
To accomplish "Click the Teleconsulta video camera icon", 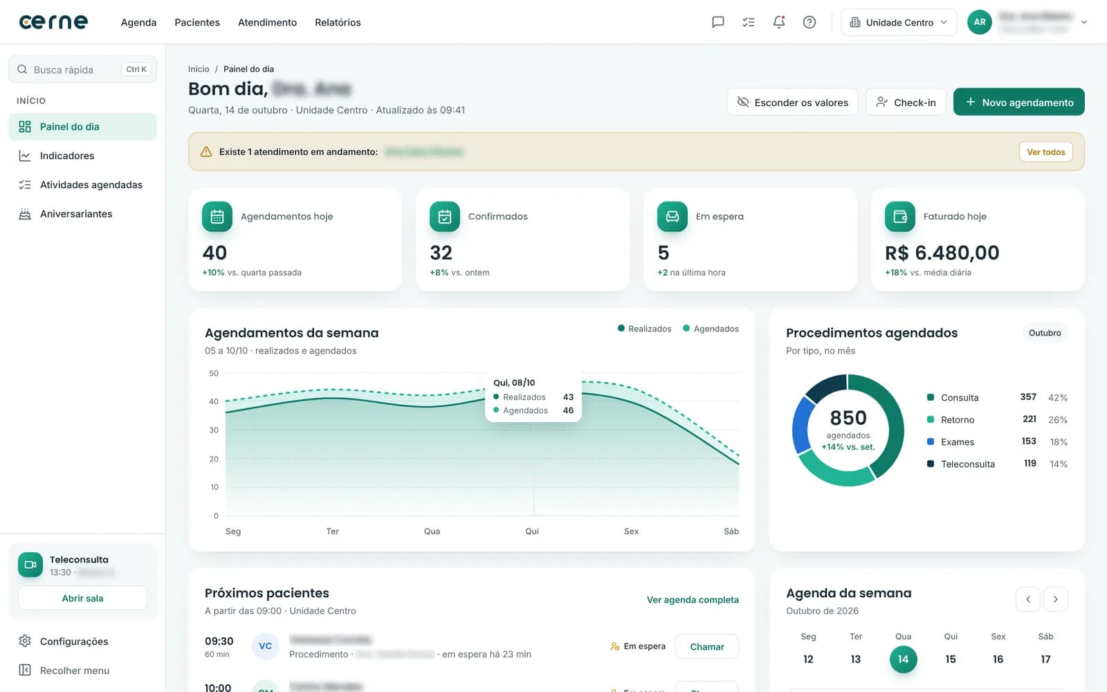I will click(30, 565).
